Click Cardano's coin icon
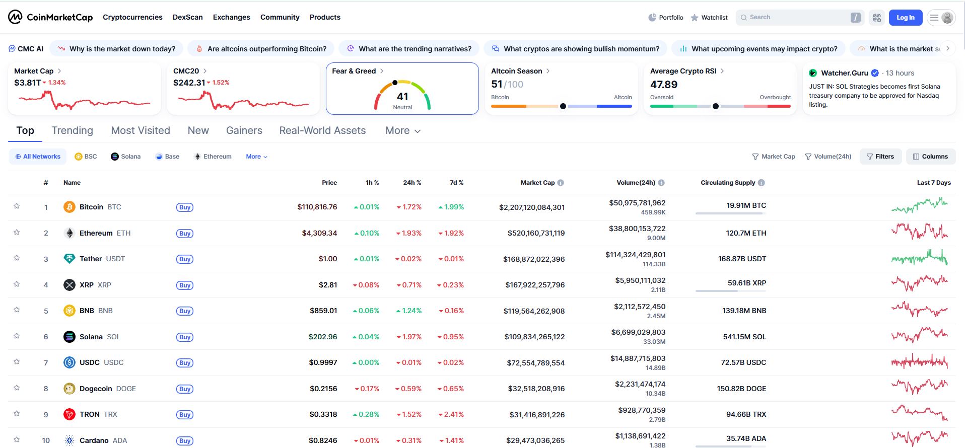The image size is (965, 448). 70,440
